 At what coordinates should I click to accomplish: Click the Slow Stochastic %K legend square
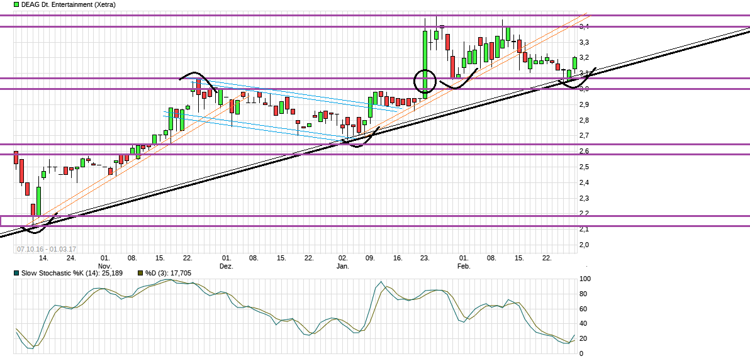(x=6, y=274)
